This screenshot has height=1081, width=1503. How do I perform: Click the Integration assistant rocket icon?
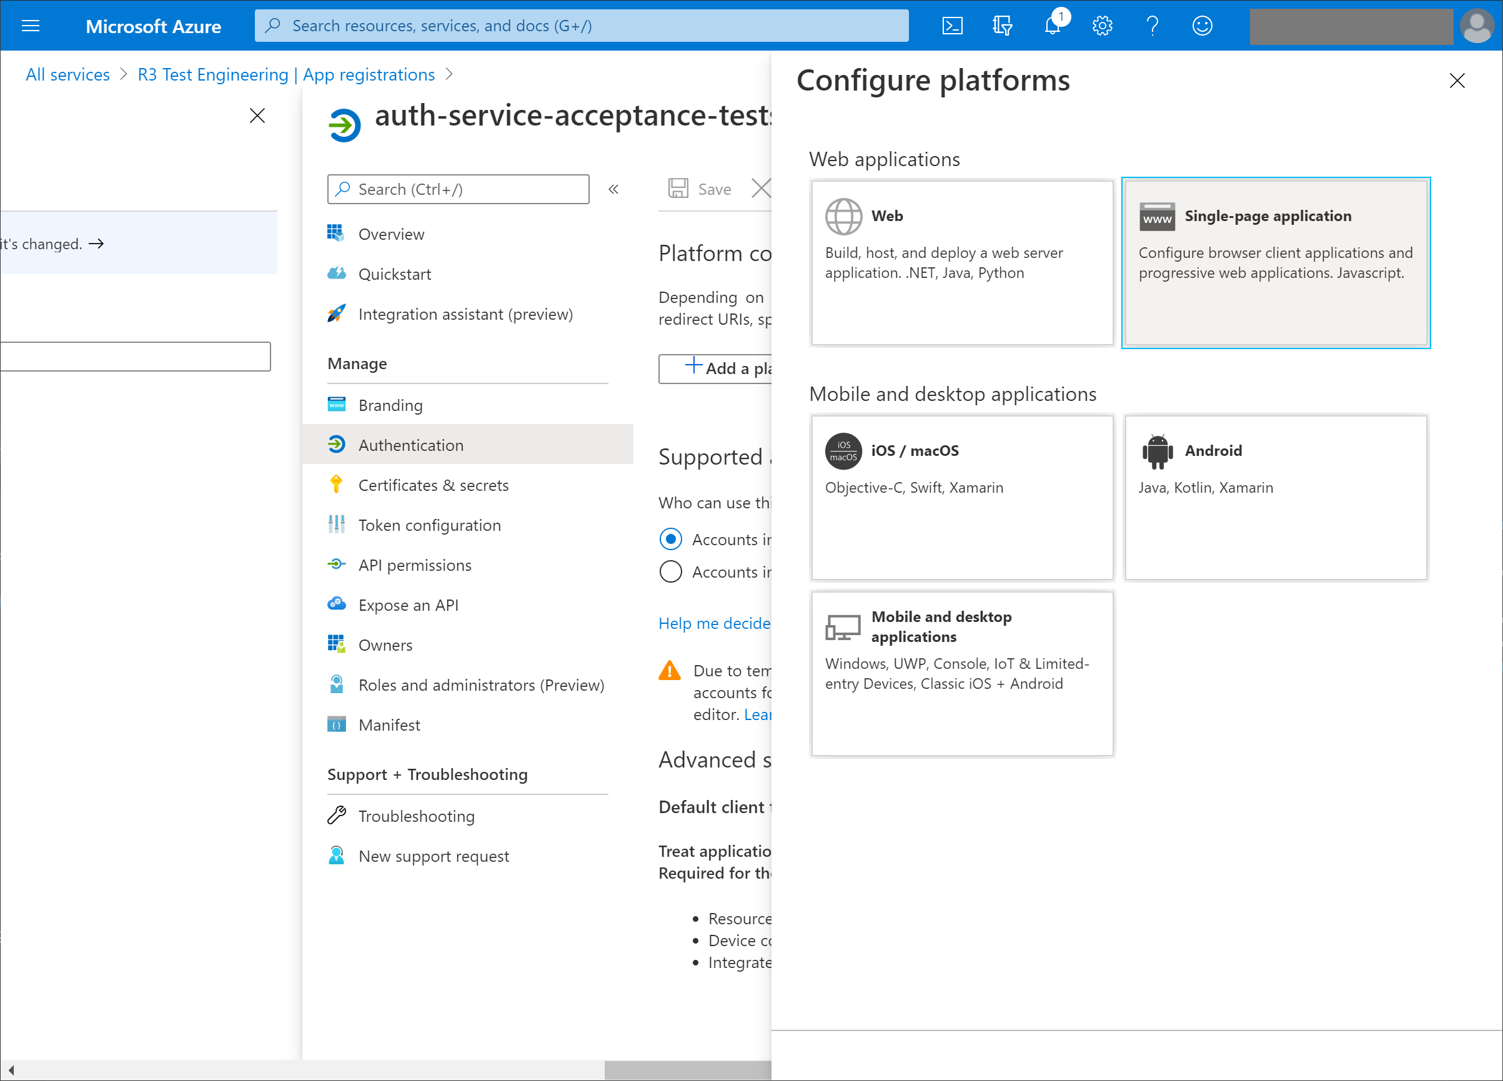336,313
